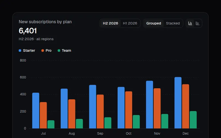This screenshot has height=138, width=221.
Task: Enable Stacked bar layout
Action: tap(173, 23)
